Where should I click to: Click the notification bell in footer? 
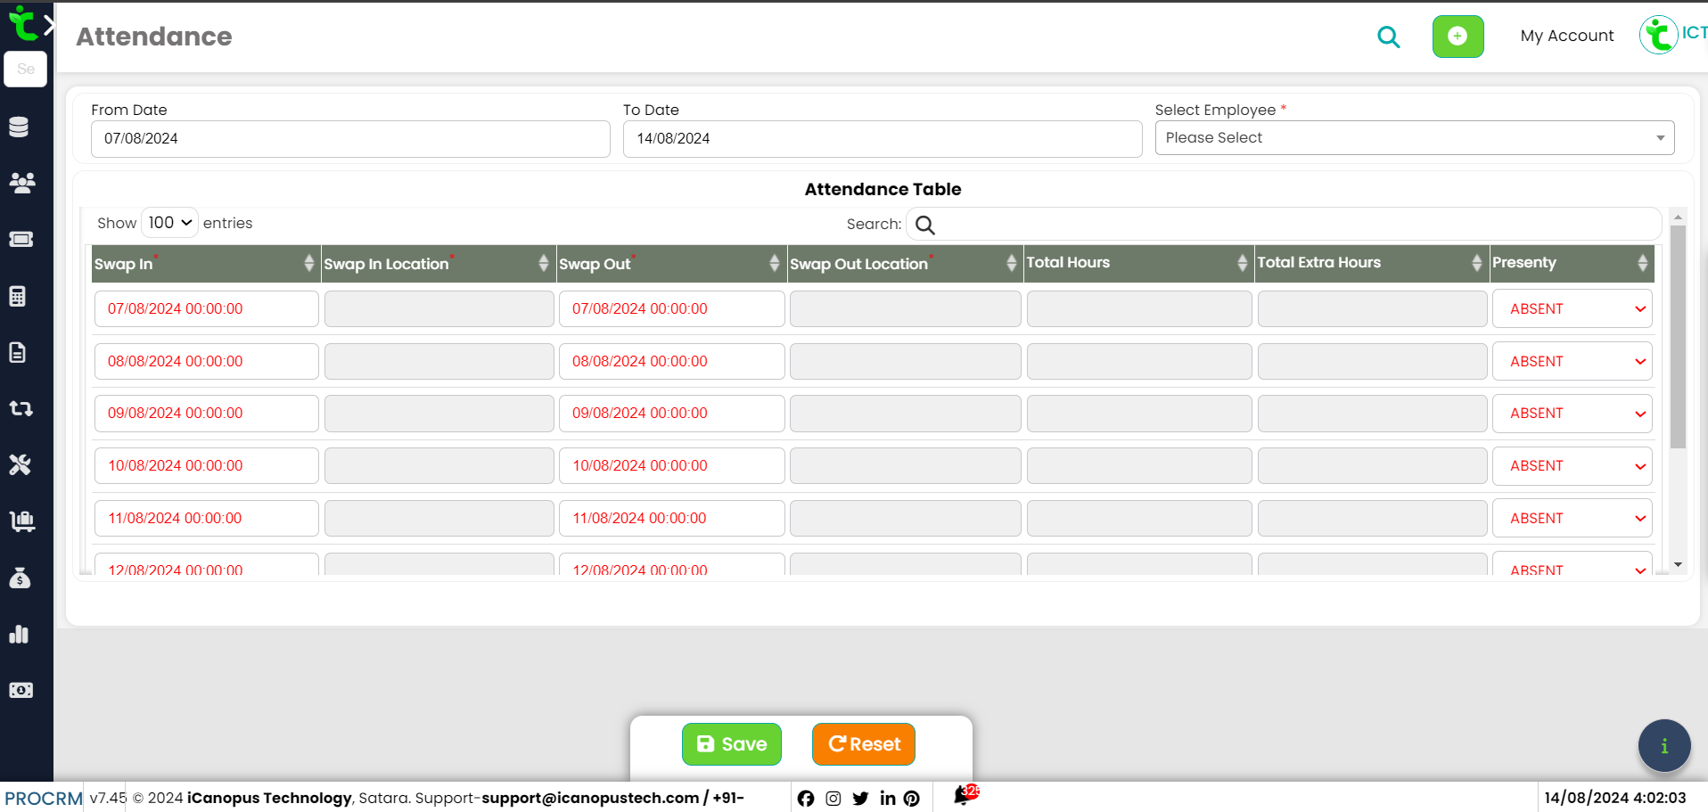point(963,796)
